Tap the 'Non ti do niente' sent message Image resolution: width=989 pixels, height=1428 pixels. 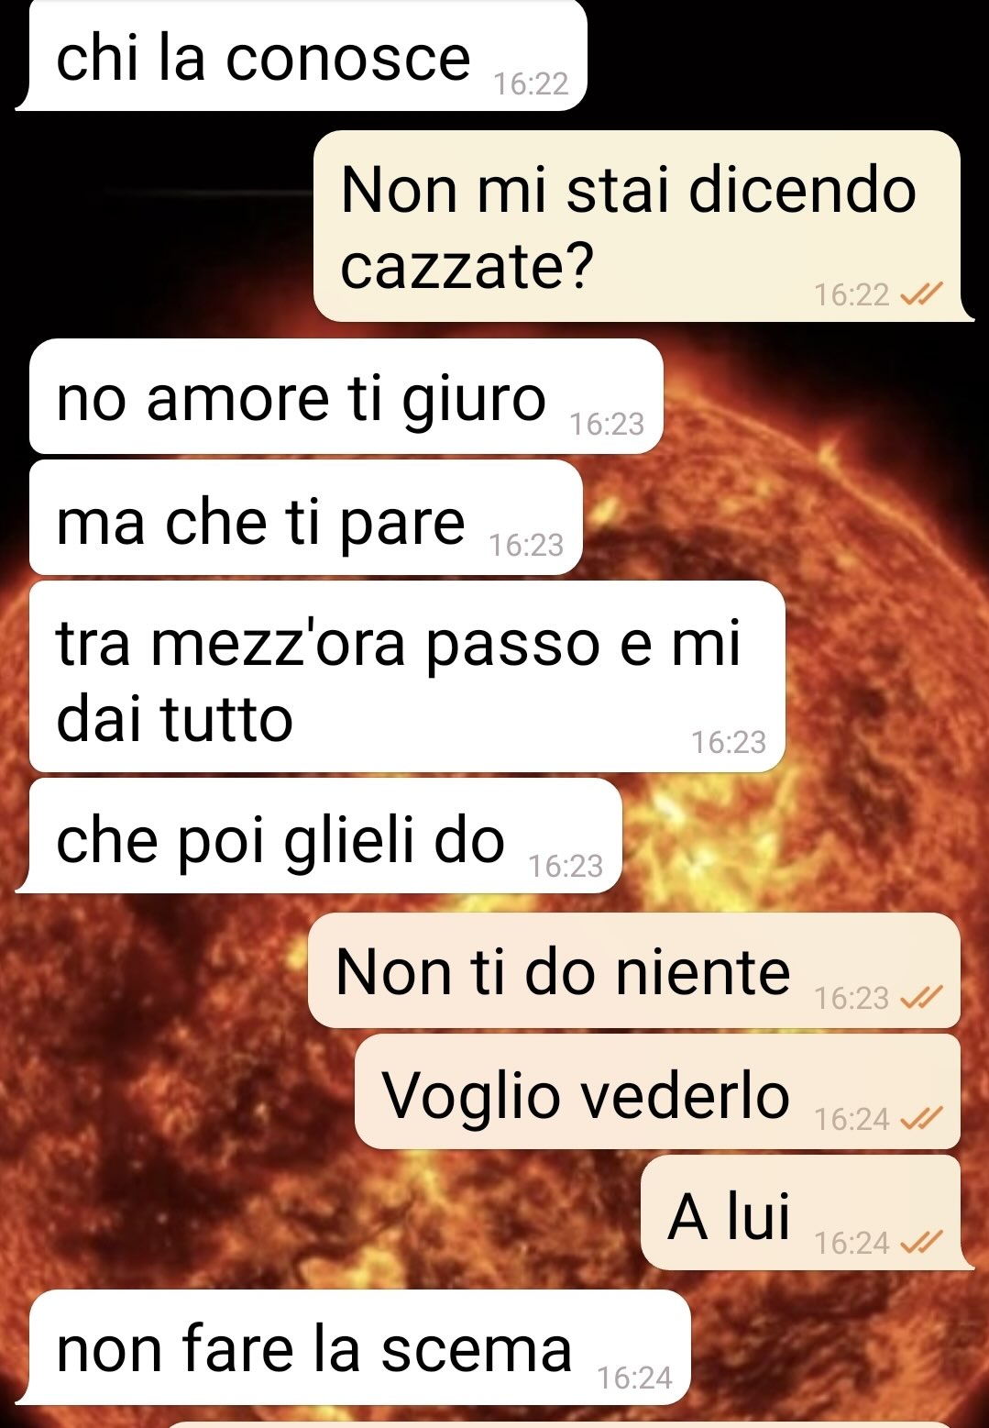(634, 970)
